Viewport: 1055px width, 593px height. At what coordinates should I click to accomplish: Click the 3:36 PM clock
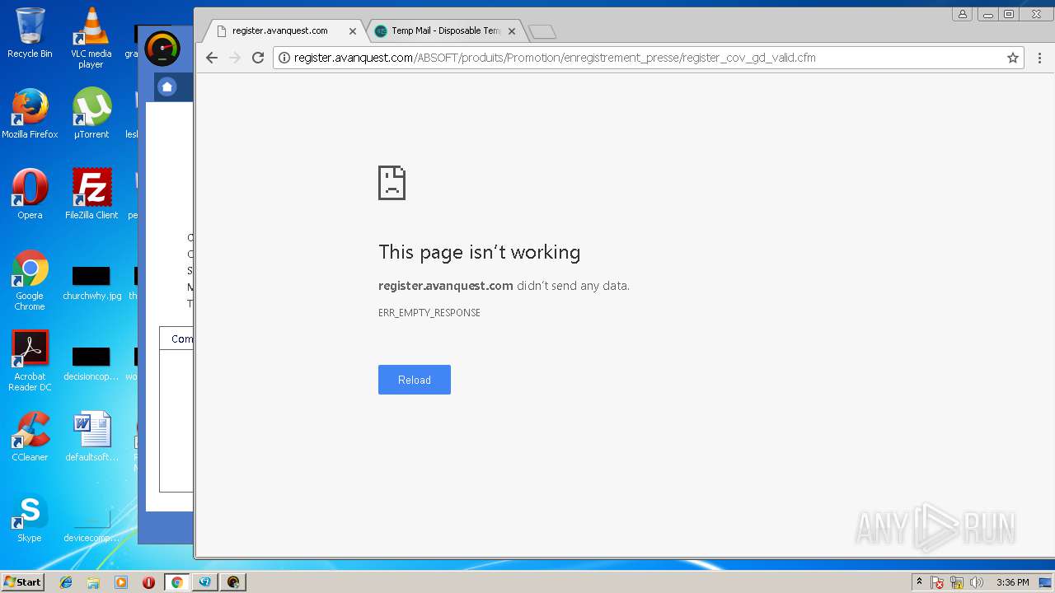tap(1012, 582)
